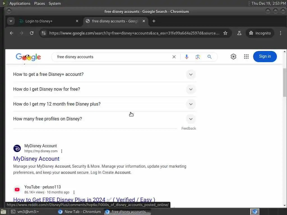Clear the search box with the X
The height and width of the screenshot is (215, 287).
click(x=174, y=57)
